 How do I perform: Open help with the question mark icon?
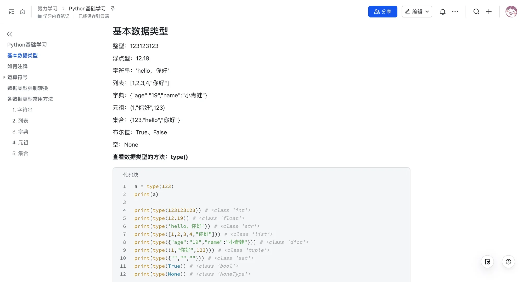508,262
